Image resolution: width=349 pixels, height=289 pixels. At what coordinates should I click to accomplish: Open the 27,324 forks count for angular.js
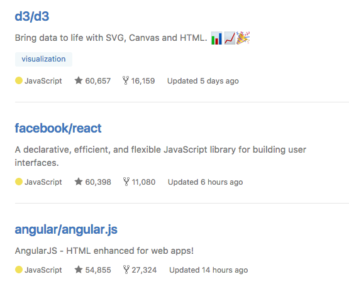tap(144, 270)
